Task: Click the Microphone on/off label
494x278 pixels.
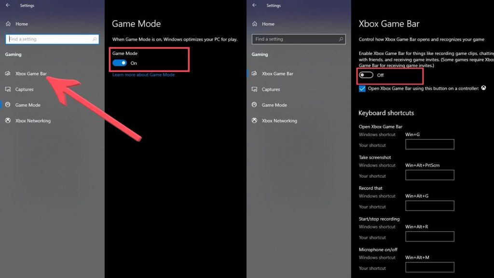Action: tap(378, 250)
